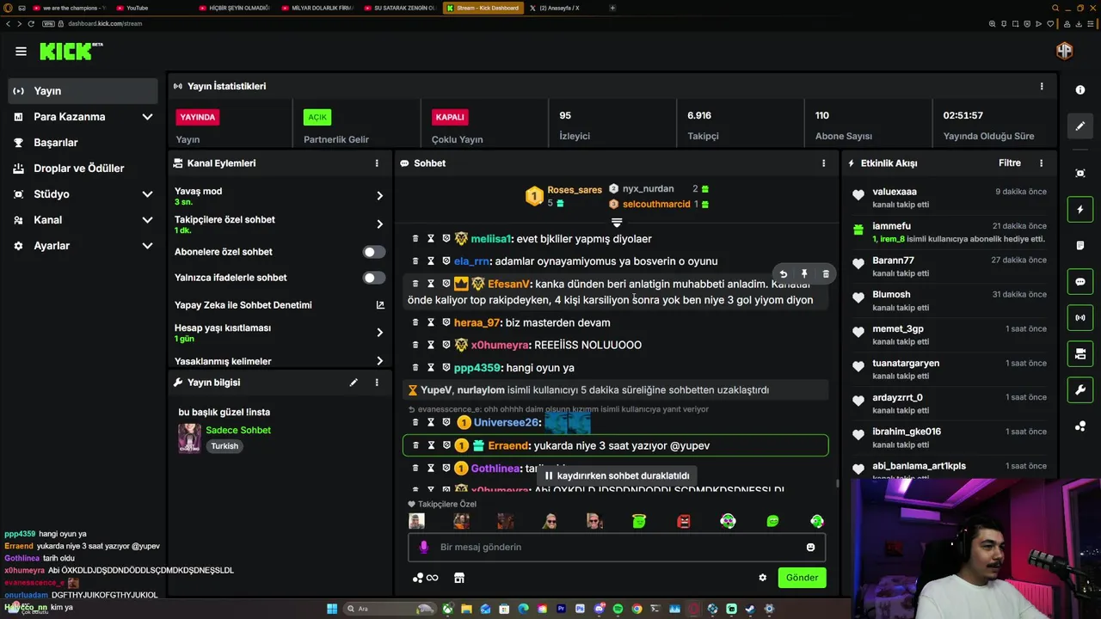
Task: Open Roses_sares leaderboard profile
Action: pyautogui.click(x=575, y=190)
